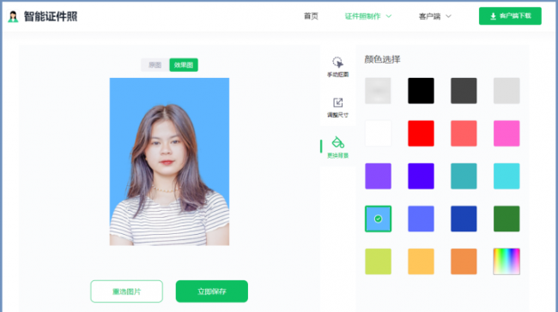Choose the dark navy blue background
The image size is (558, 312).
tap(464, 219)
